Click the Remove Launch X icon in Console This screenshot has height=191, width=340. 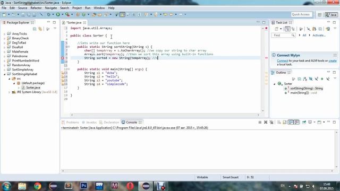click(x=266, y=123)
